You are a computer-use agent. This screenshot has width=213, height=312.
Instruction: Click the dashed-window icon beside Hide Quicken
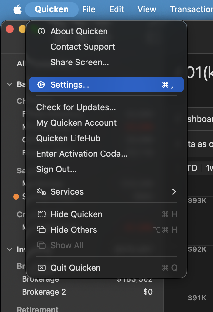click(41, 214)
